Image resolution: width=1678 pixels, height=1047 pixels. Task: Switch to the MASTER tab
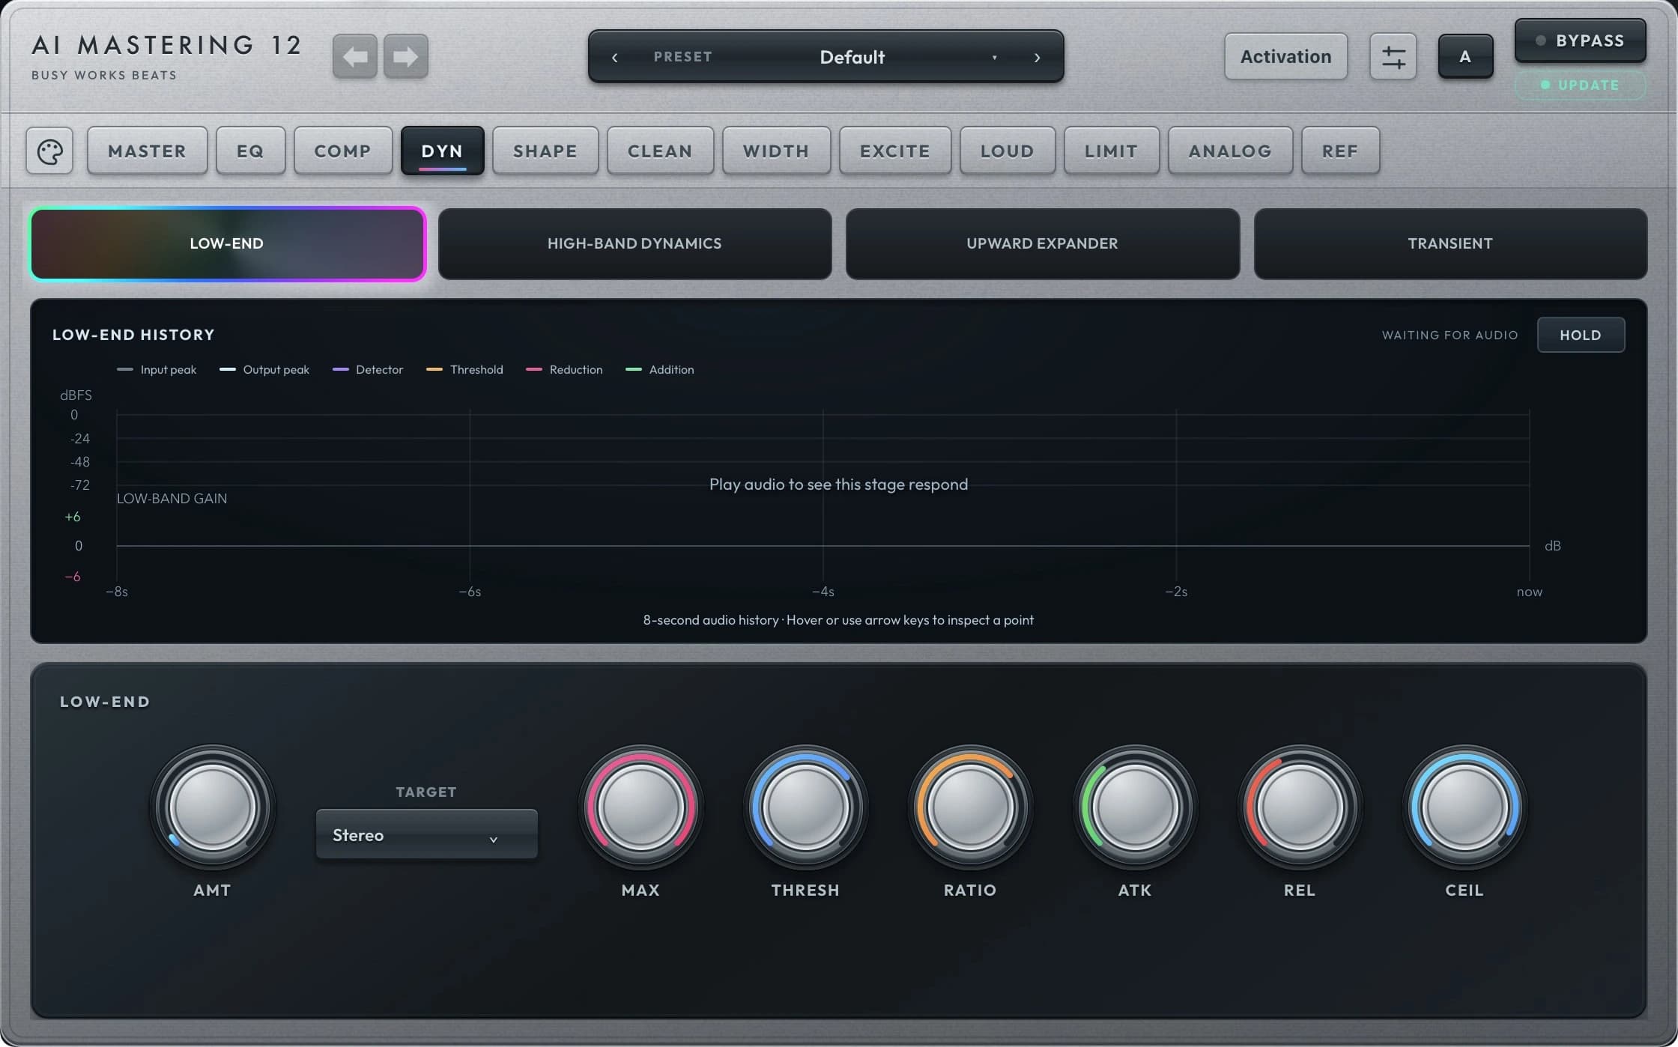coord(147,151)
